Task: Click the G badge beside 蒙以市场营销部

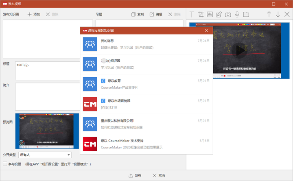Action: click(x=103, y=101)
